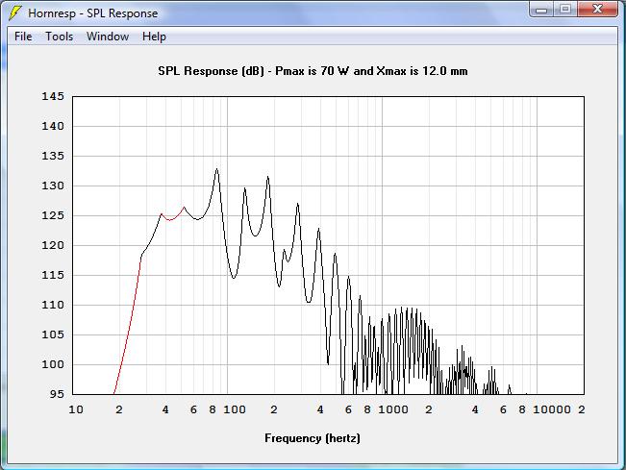Click the 100 Hz x-axis label
This screenshot has width=626, height=470.
[235, 409]
